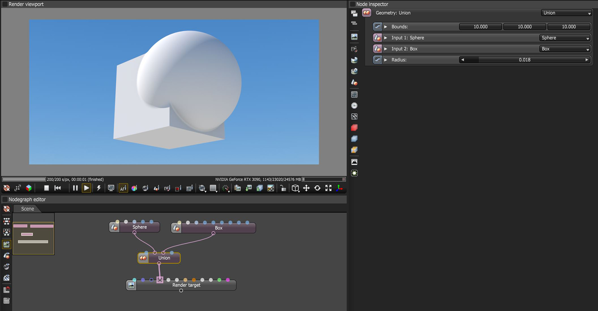The width and height of the screenshot is (598, 311).
Task: Click the render viewport monitor icon
Action: [x=111, y=188]
